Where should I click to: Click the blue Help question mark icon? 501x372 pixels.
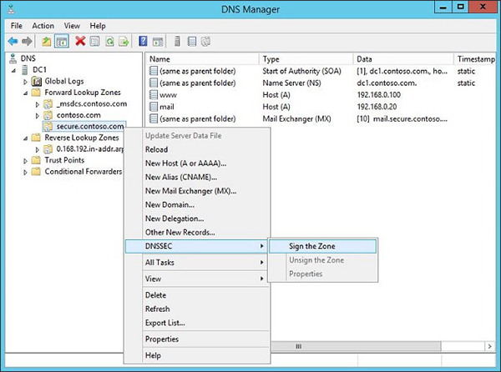point(144,40)
